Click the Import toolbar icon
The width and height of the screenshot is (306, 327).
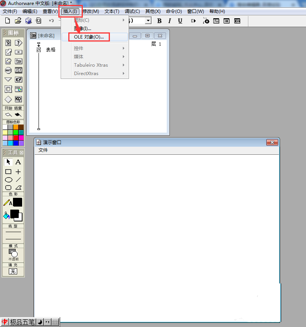39,21
